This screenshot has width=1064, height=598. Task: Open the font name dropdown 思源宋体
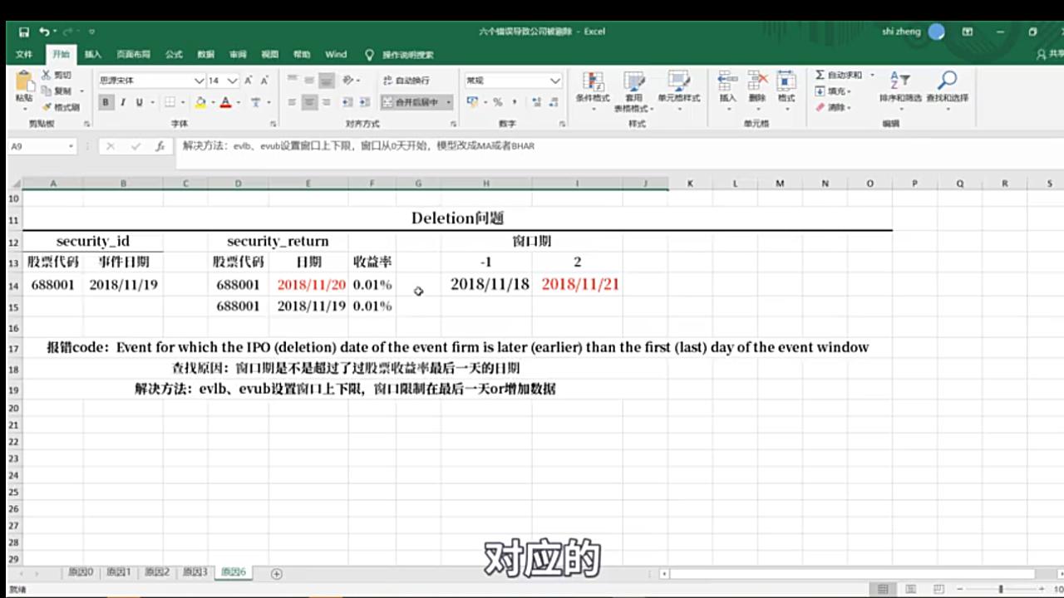pos(199,81)
